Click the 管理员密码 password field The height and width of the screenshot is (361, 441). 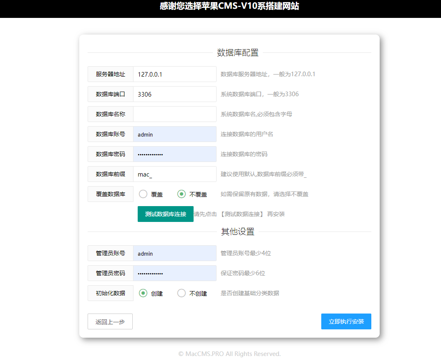[175, 273]
